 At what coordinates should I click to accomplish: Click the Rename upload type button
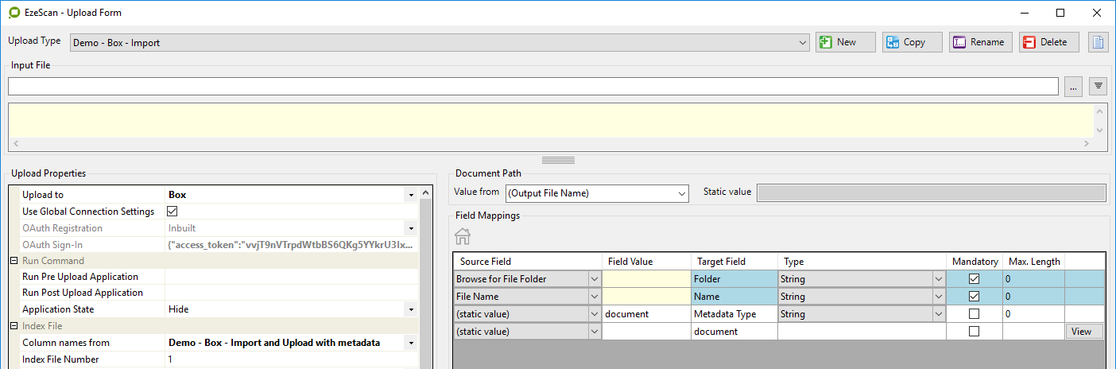point(980,42)
